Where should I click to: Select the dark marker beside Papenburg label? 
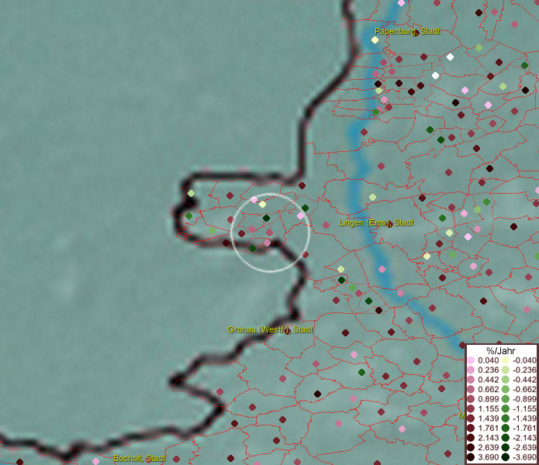pos(416,33)
